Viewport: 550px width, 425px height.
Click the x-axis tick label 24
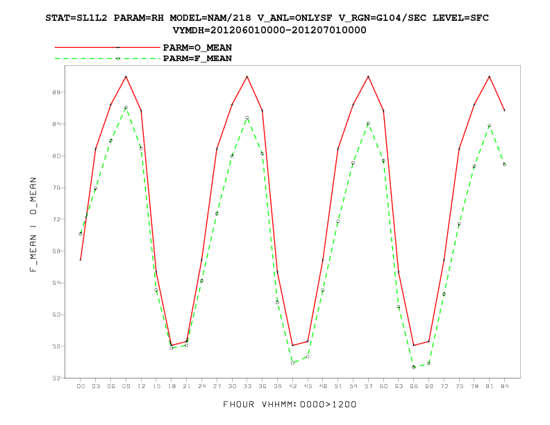[x=201, y=386]
